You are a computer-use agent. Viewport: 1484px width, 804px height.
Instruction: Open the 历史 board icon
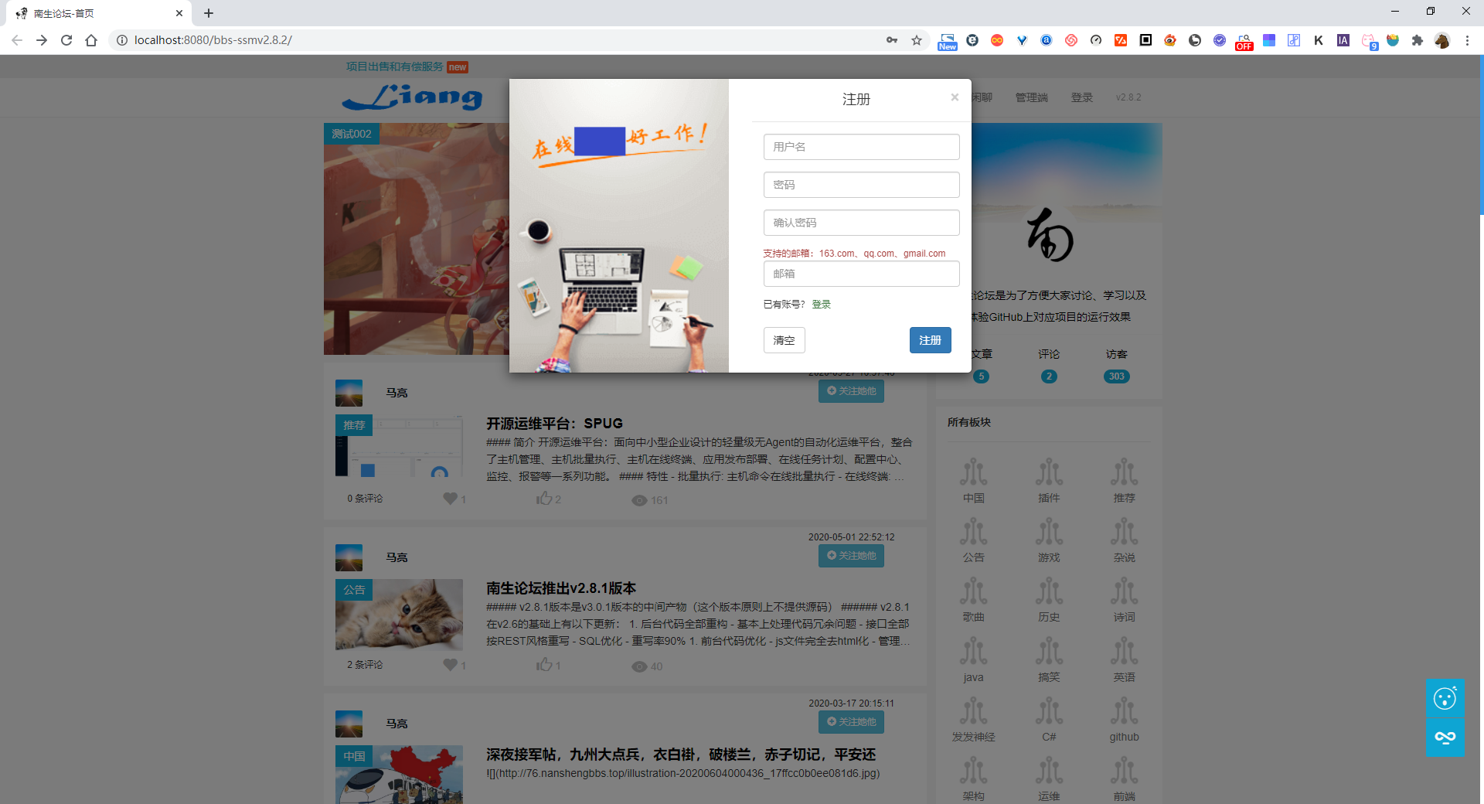[1049, 591]
